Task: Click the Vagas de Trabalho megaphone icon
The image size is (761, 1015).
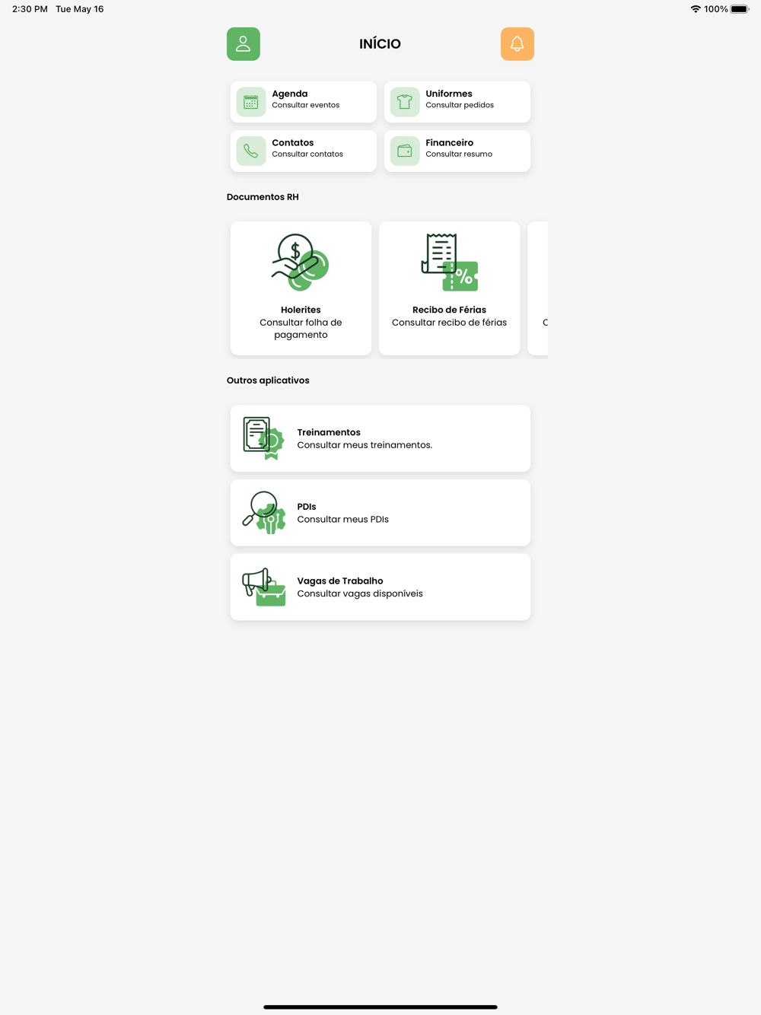Action: click(x=264, y=587)
